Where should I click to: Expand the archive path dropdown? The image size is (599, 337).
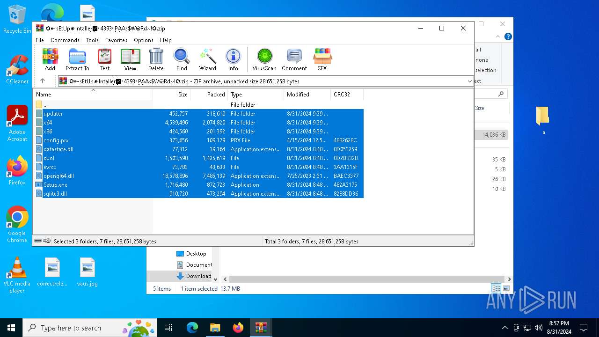click(x=469, y=81)
